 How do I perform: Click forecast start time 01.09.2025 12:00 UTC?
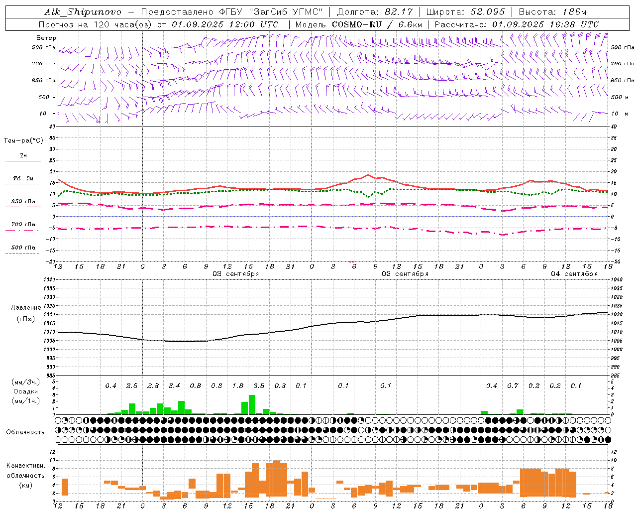click(x=225, y=24)
